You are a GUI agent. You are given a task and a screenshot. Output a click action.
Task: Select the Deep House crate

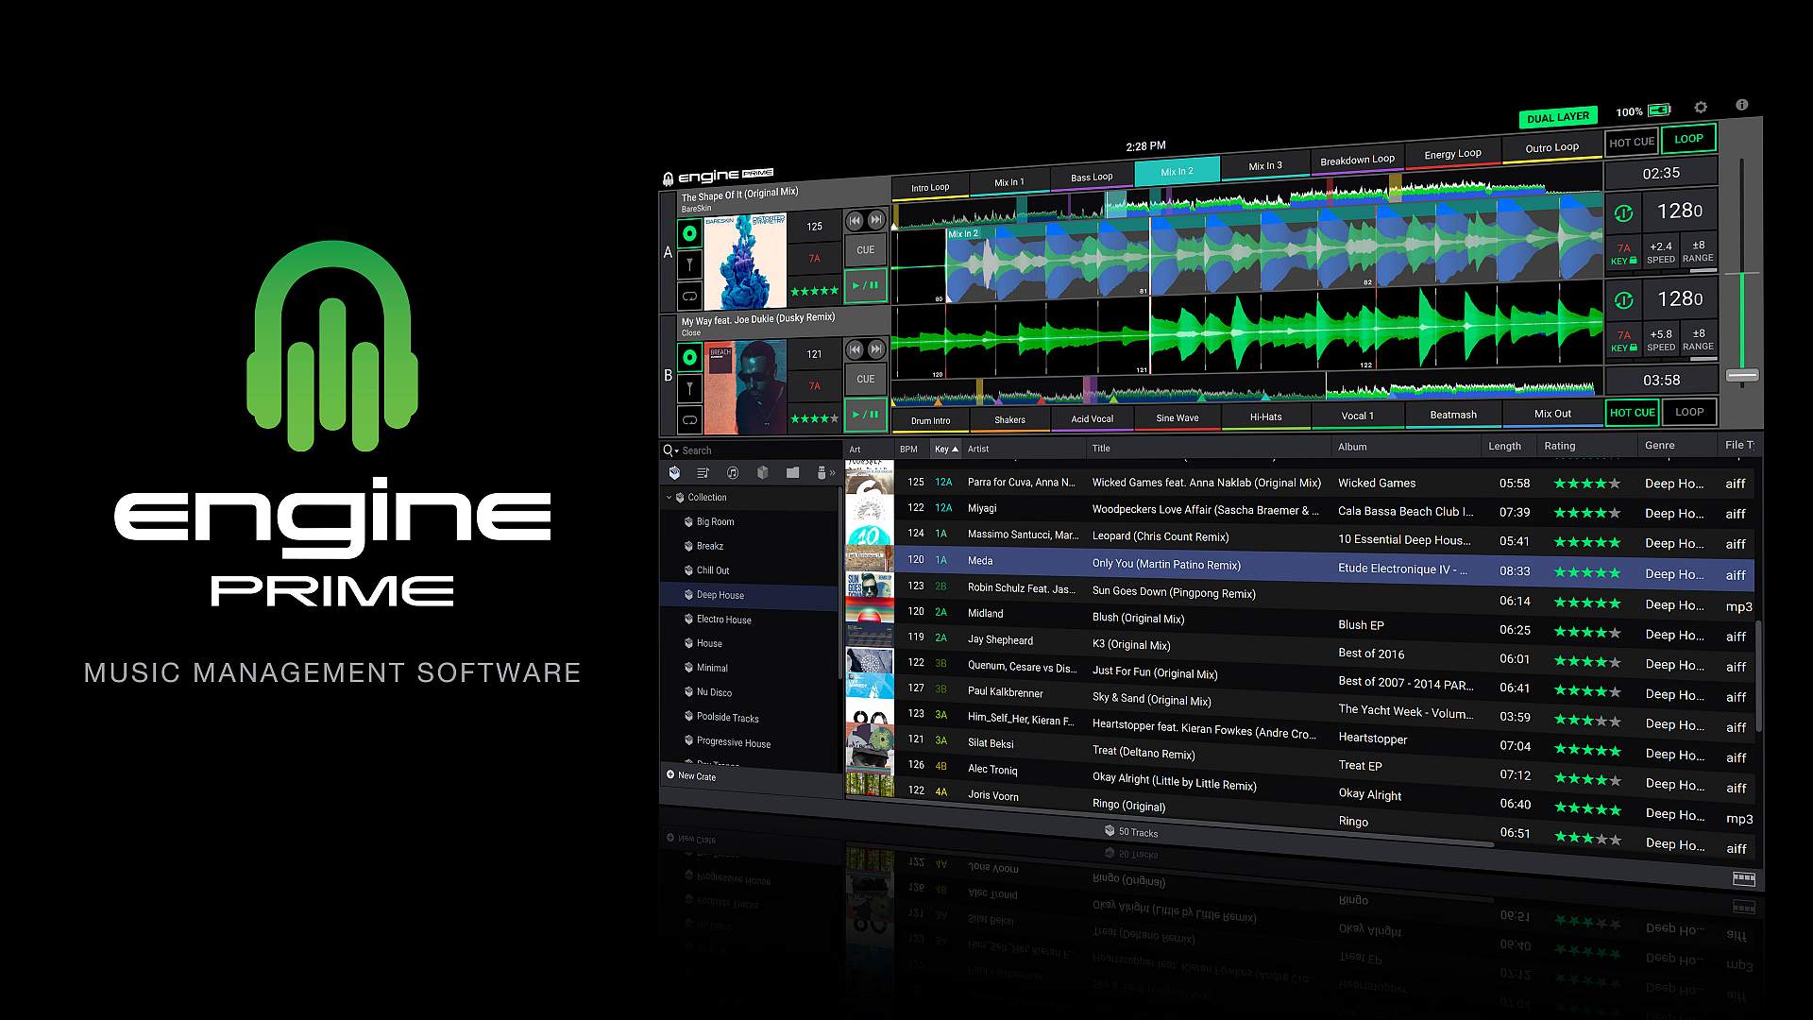(x=720, y=595)
